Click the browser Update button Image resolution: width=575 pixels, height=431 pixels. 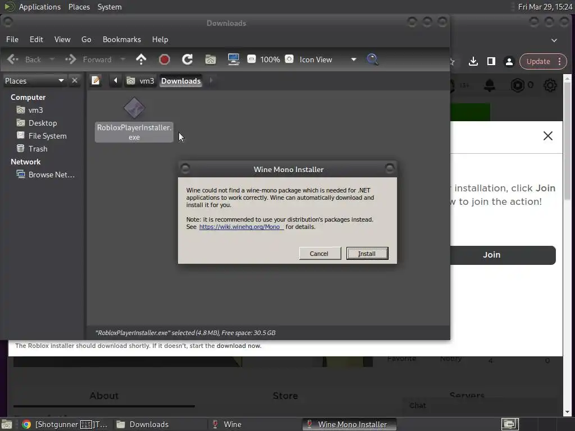539,62
